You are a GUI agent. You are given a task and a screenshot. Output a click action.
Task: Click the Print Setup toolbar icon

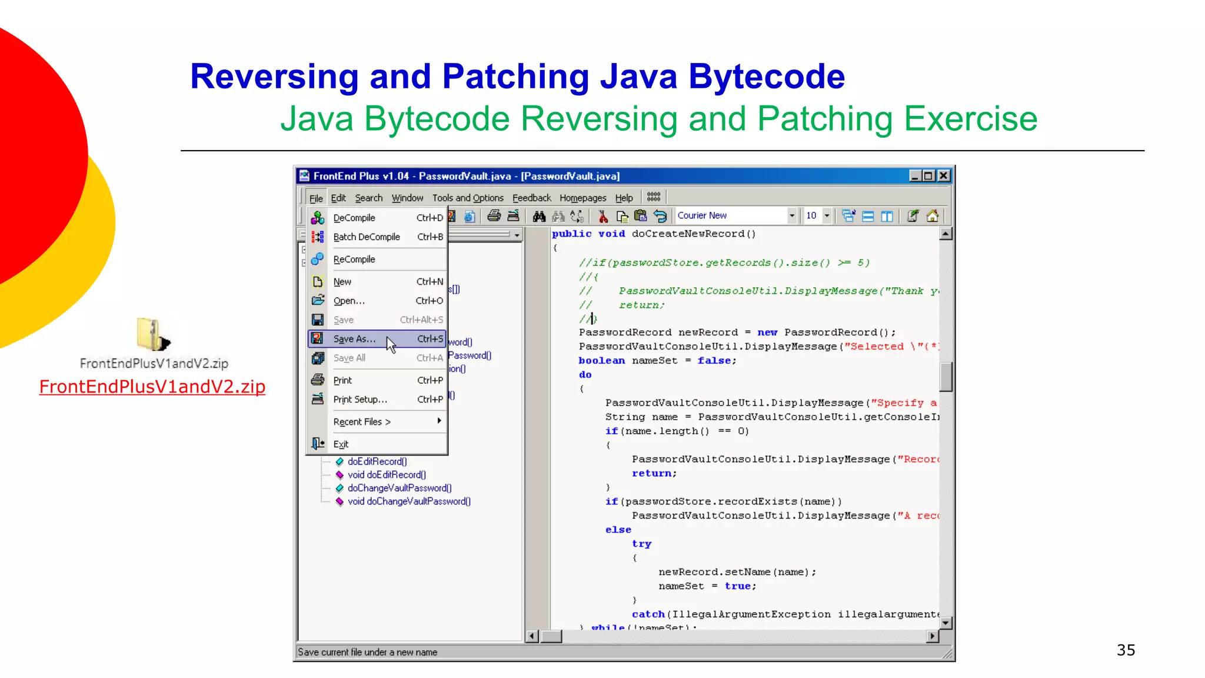[513, 216]
